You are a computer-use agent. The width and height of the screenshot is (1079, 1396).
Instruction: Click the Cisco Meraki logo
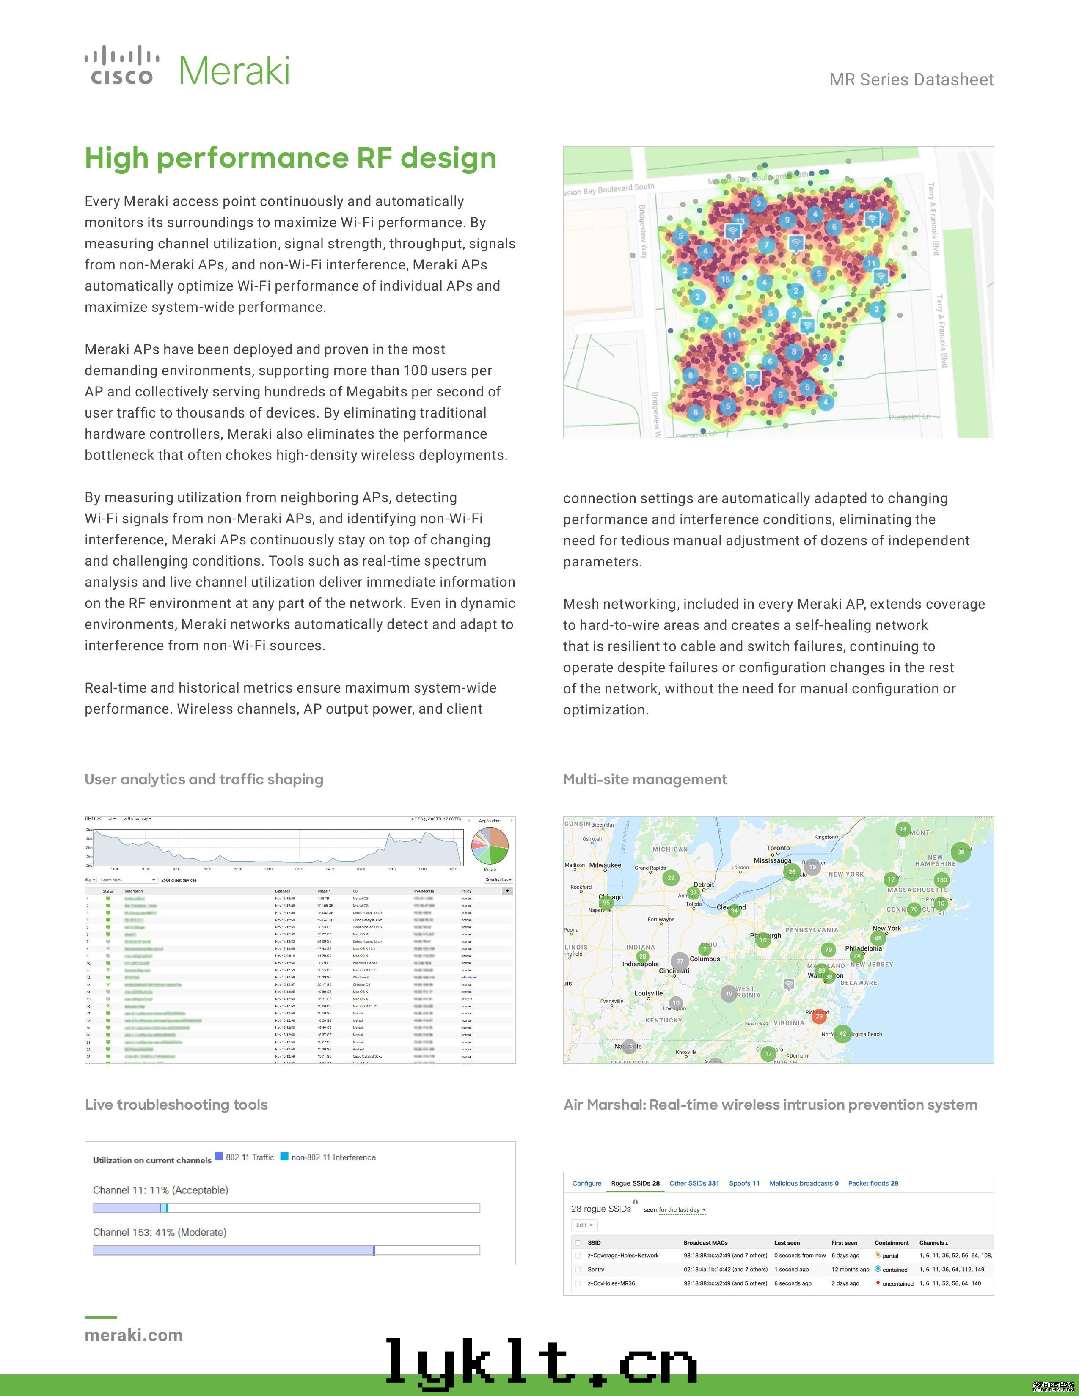point(187,66)
